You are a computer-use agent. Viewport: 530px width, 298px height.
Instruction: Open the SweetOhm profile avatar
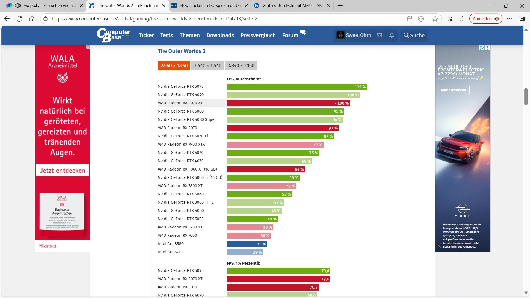(x=340, y=35)
